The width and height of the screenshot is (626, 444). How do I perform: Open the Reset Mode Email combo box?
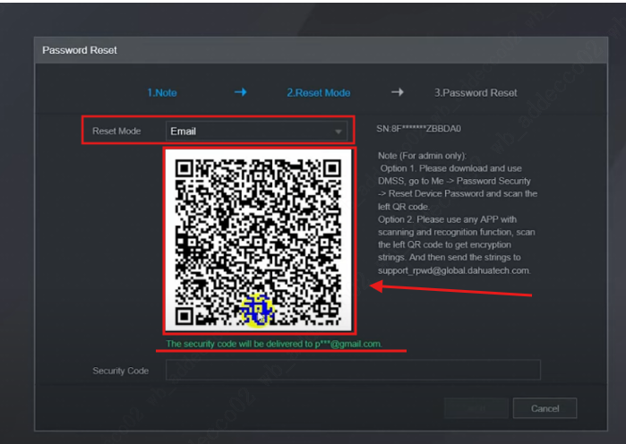click(256, 132)
